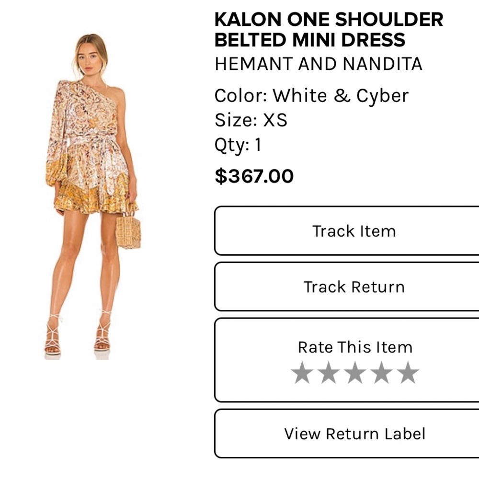Click the woven handbag in the photo
This screenshot has height=479, width=479.
[x=128, y=231]
